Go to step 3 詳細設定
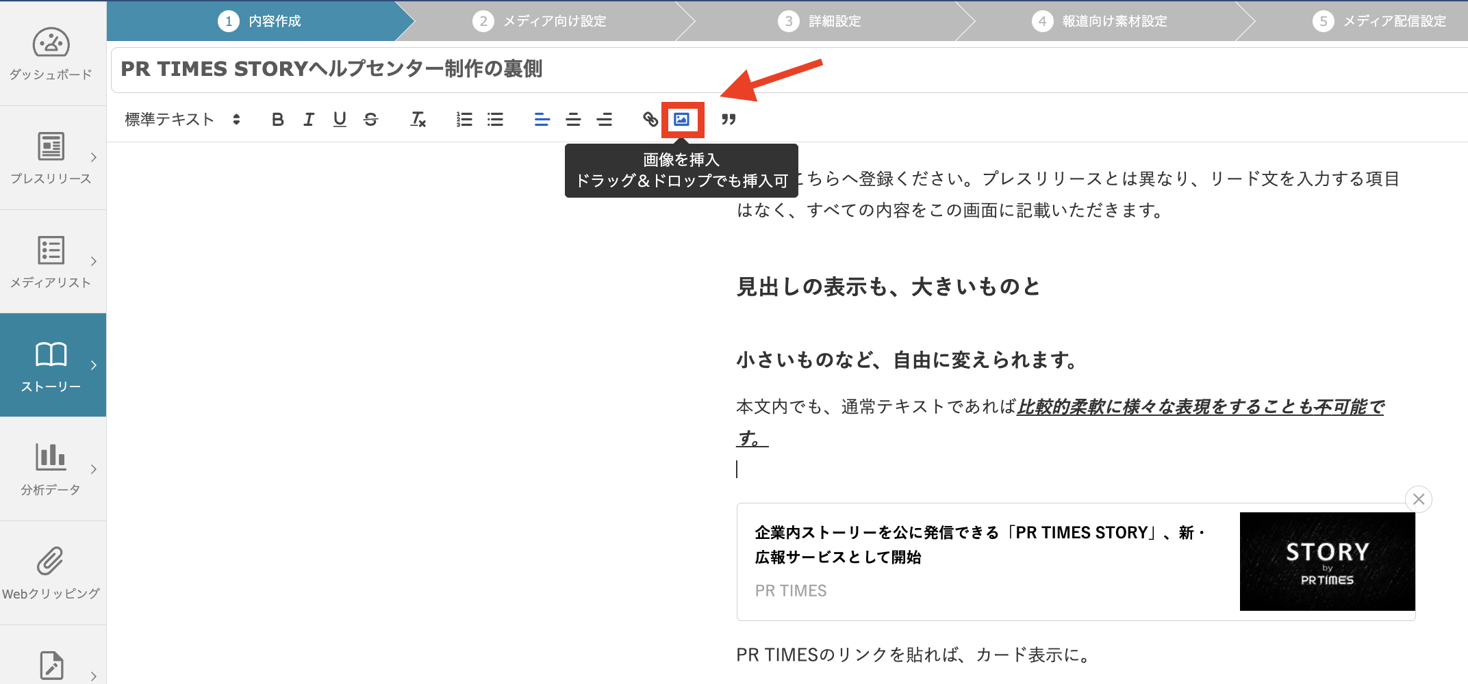The height and width of the screenshot is (684, 1468). tap(820, 21)
